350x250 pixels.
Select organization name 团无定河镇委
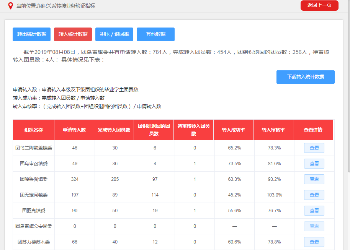34,195
